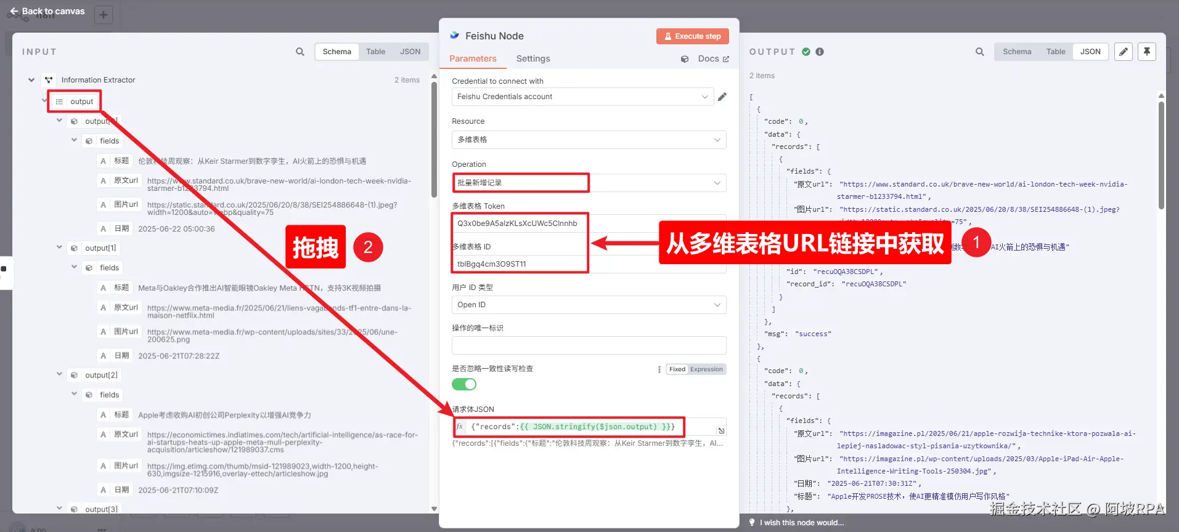The height and width of the screenshot is (532, 1179).
Task: Click the plus button in the top bar
Action: coord(104,15)
